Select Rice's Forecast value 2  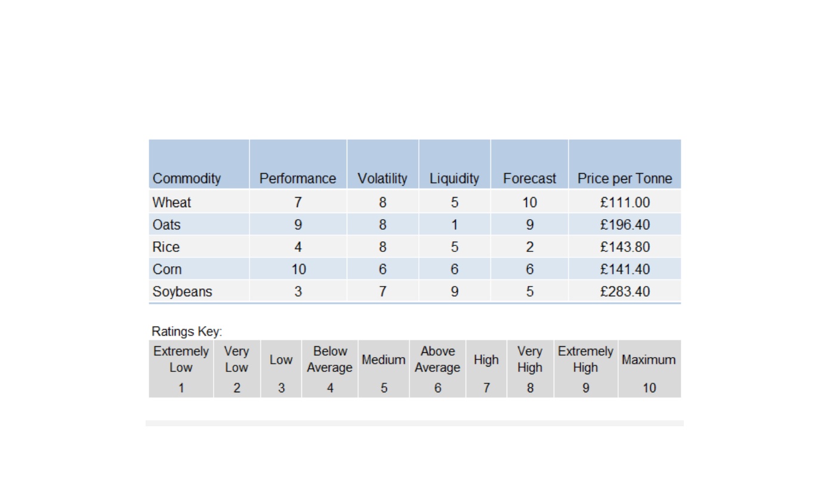coord(529,247)
